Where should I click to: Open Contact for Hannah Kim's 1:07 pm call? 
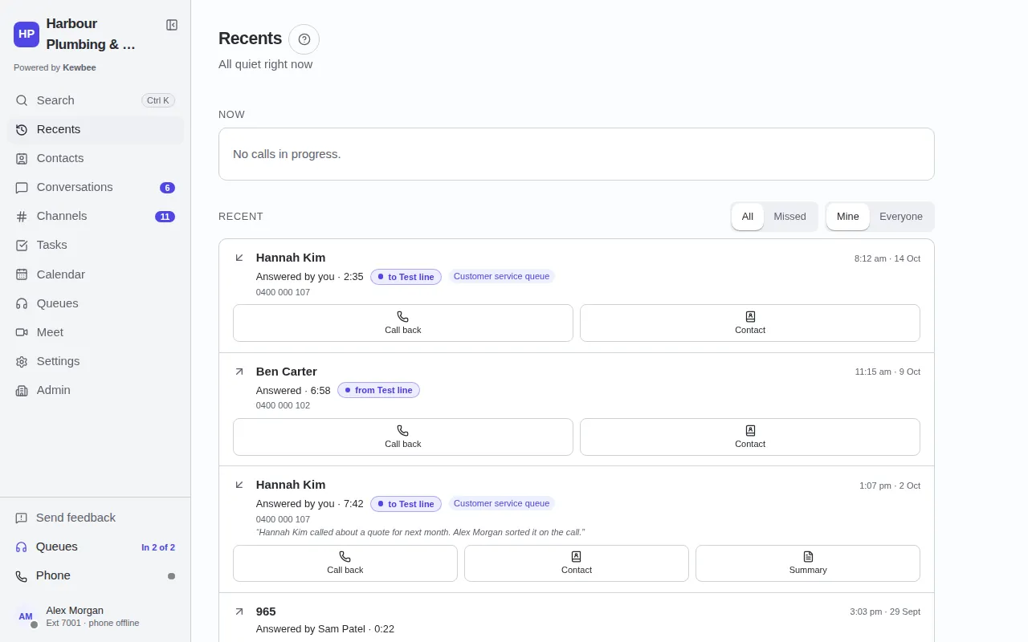[x=577, y=563]
